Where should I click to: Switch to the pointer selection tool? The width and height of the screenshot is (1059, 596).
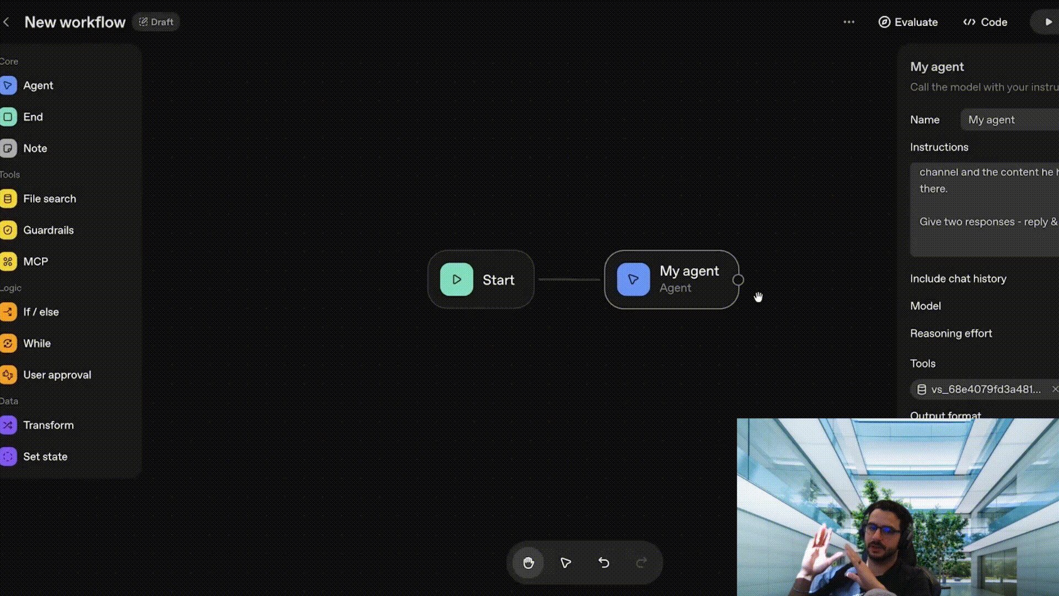566,562
